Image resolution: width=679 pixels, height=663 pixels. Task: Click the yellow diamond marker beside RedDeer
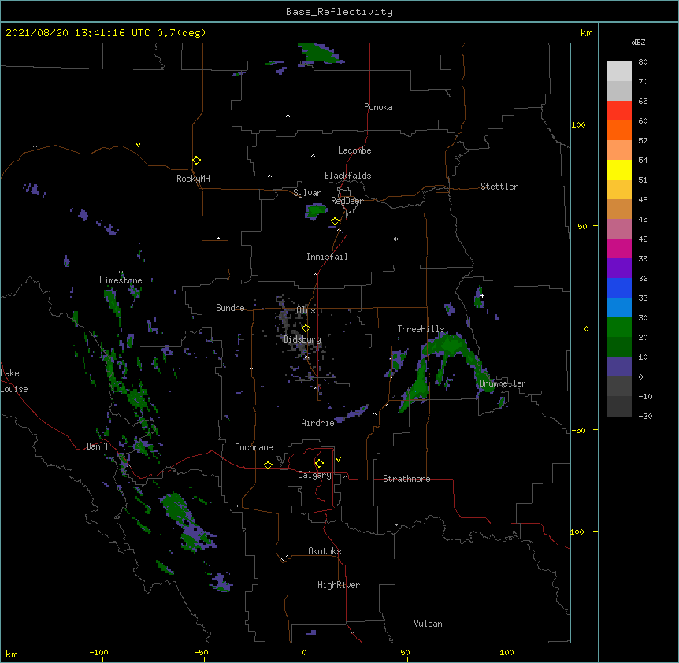336,221
